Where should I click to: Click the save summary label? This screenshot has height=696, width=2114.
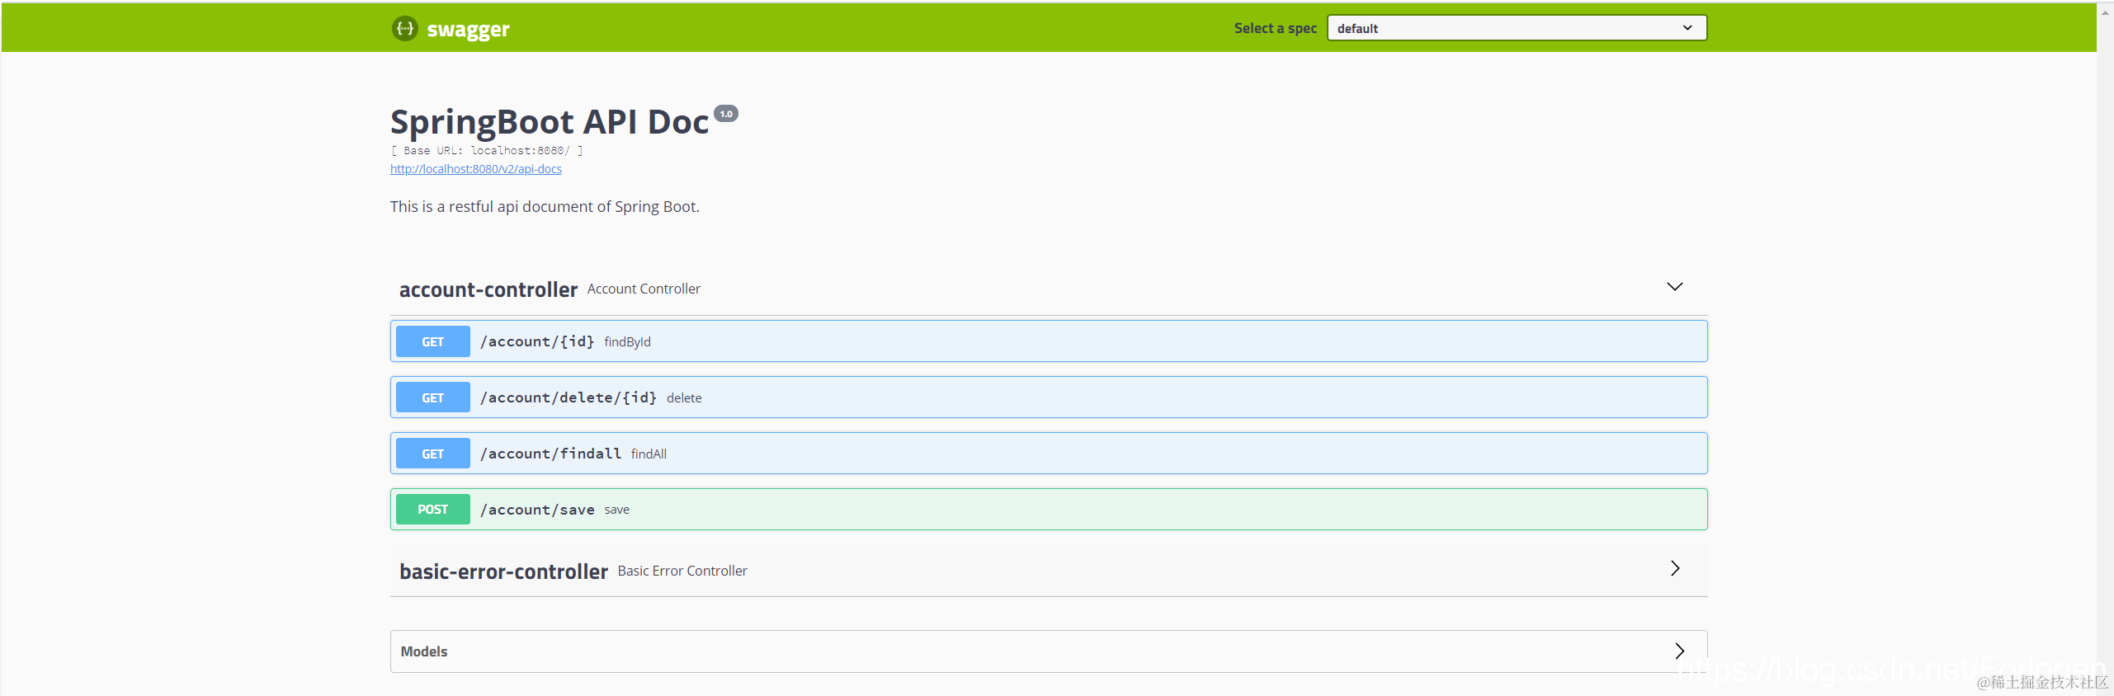click(616, 510)
